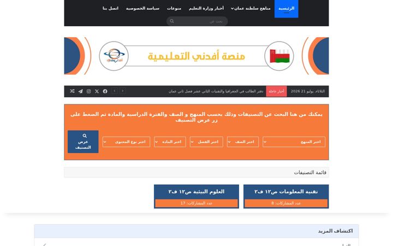
Task: Click the random article shuffle icon
Action: click(x=72, y=91)
